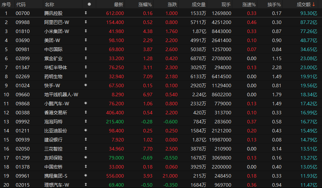Click the star icon beside 小鹏汽车-W
This screenshot has width=322, height=188.
tap(86, 103)
